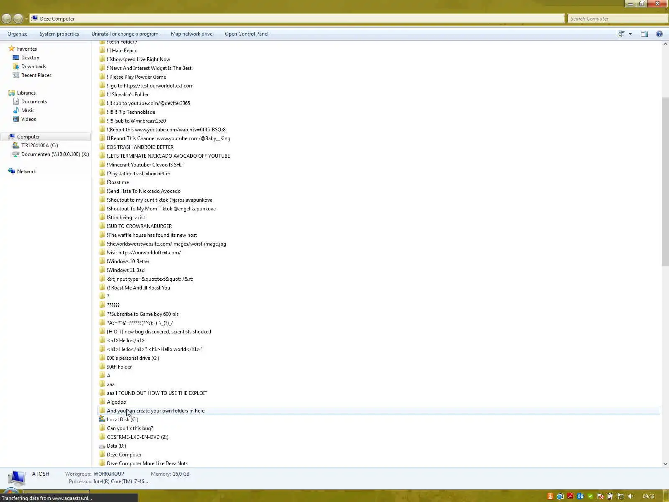Click the folder icon for '!!! Slovakia's Folder'
669x502 pixels.
coord(102,94)
